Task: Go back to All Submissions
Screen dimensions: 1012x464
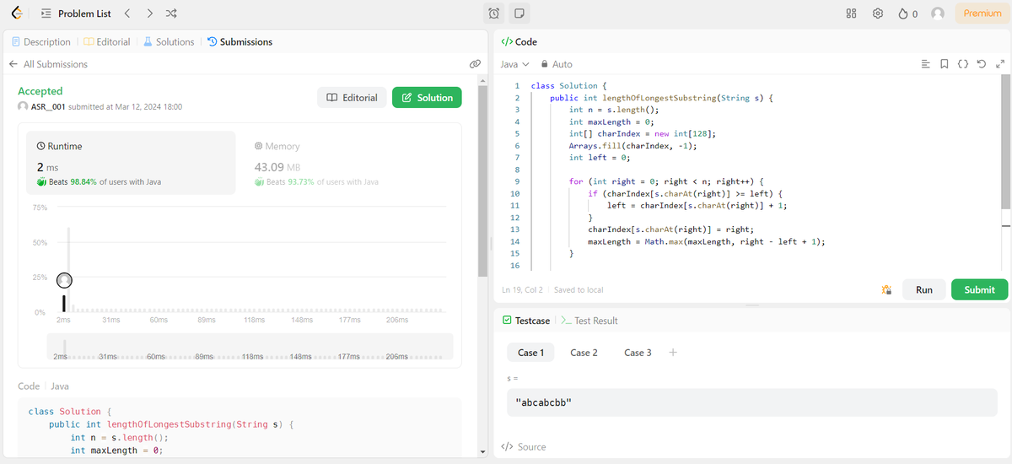Action: pos(48,64)
